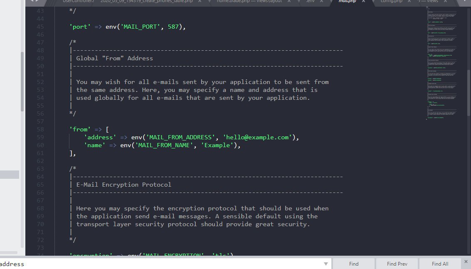Click line number 65 in the gutter
This screenshot has width=471, height=269.
tap(40, 185)
